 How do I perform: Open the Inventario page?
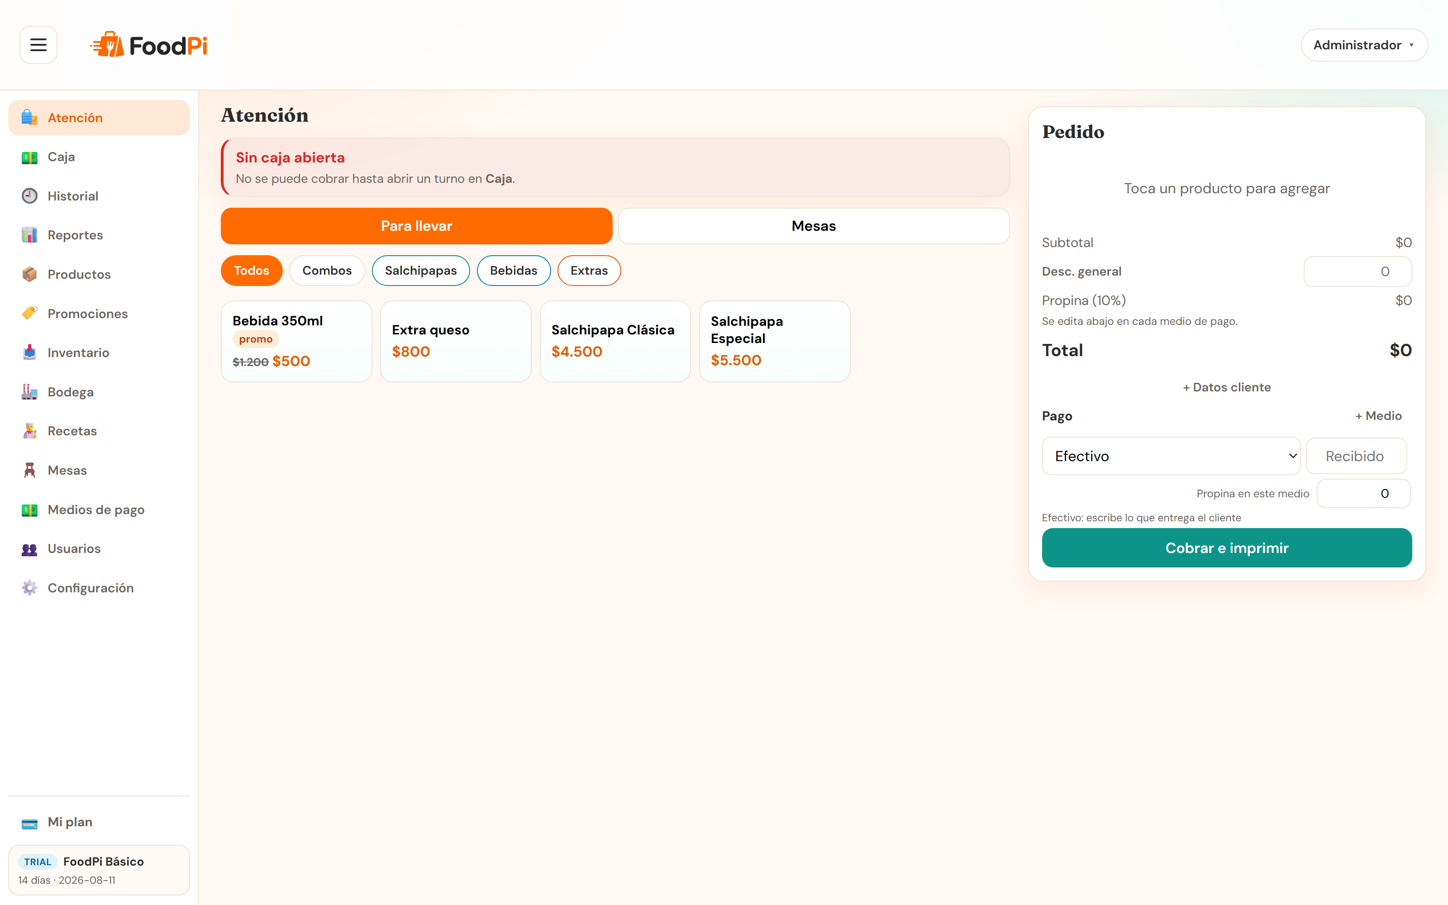pos(78,352)
